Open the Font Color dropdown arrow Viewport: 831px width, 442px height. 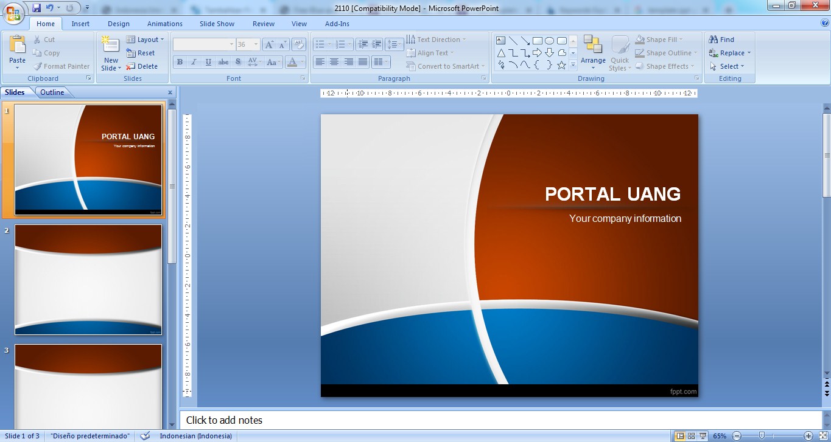tap(303, 62)
